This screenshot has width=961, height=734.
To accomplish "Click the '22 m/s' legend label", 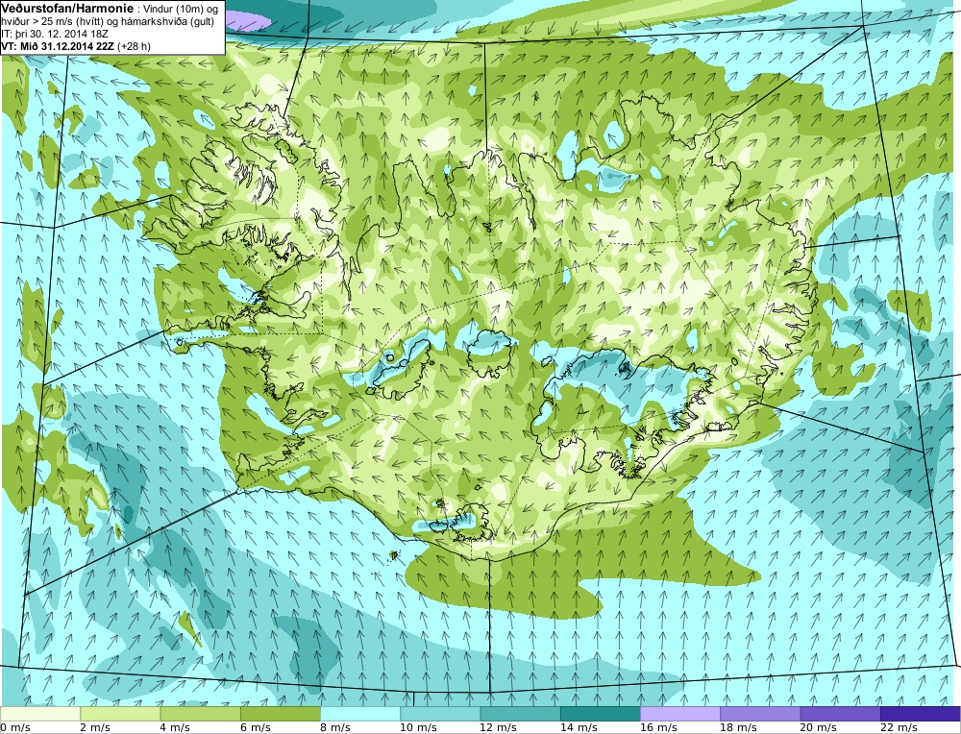I will [898, 727].
